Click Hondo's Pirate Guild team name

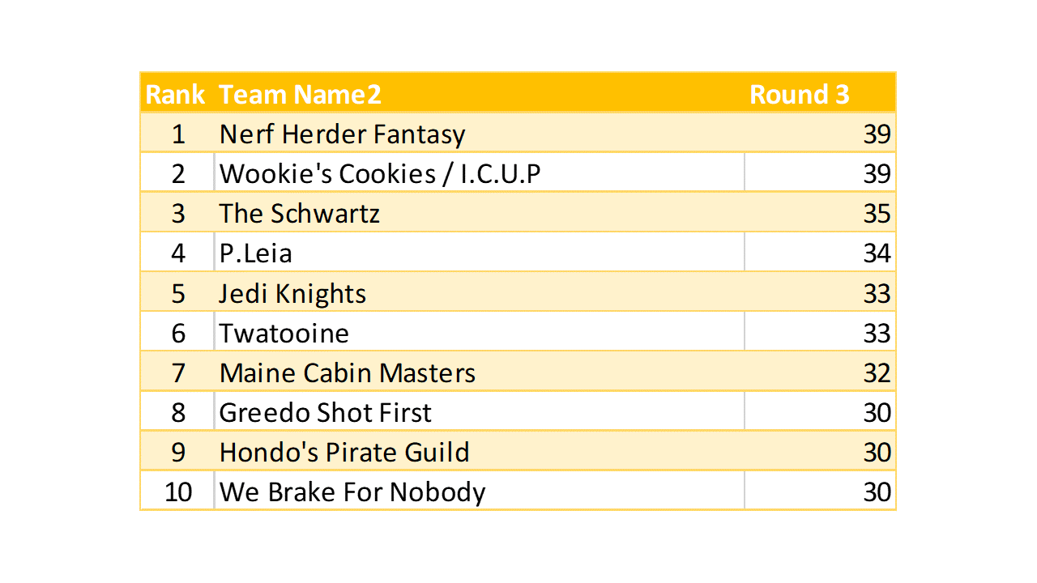(x=344, y=452)
